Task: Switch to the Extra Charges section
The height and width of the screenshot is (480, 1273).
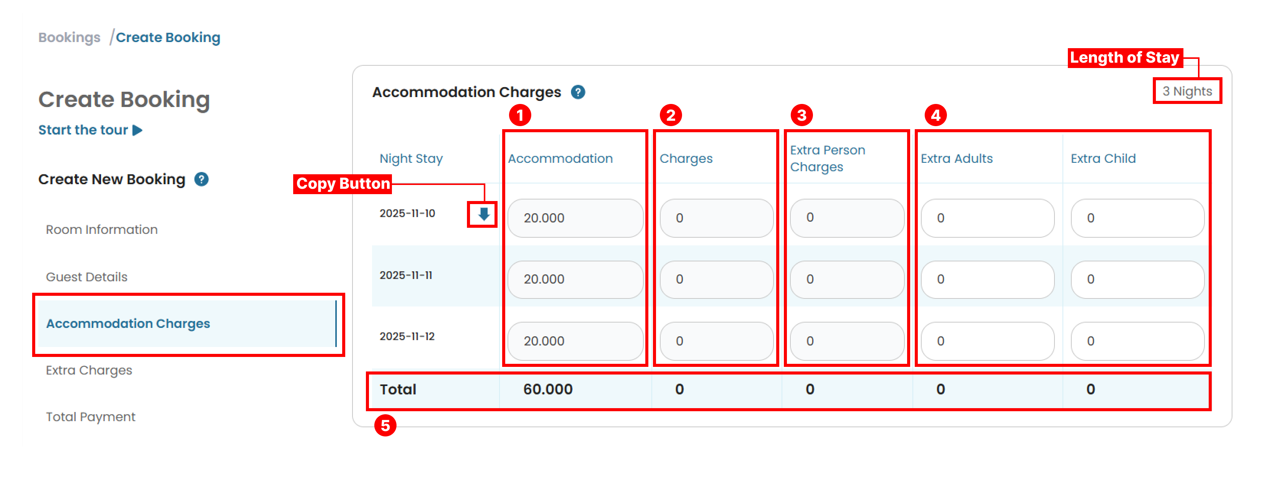Action: click(x=89, y=370)
